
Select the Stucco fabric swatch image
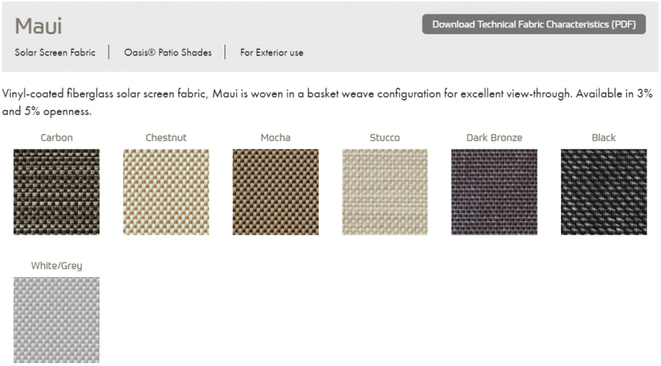[385, 192]
